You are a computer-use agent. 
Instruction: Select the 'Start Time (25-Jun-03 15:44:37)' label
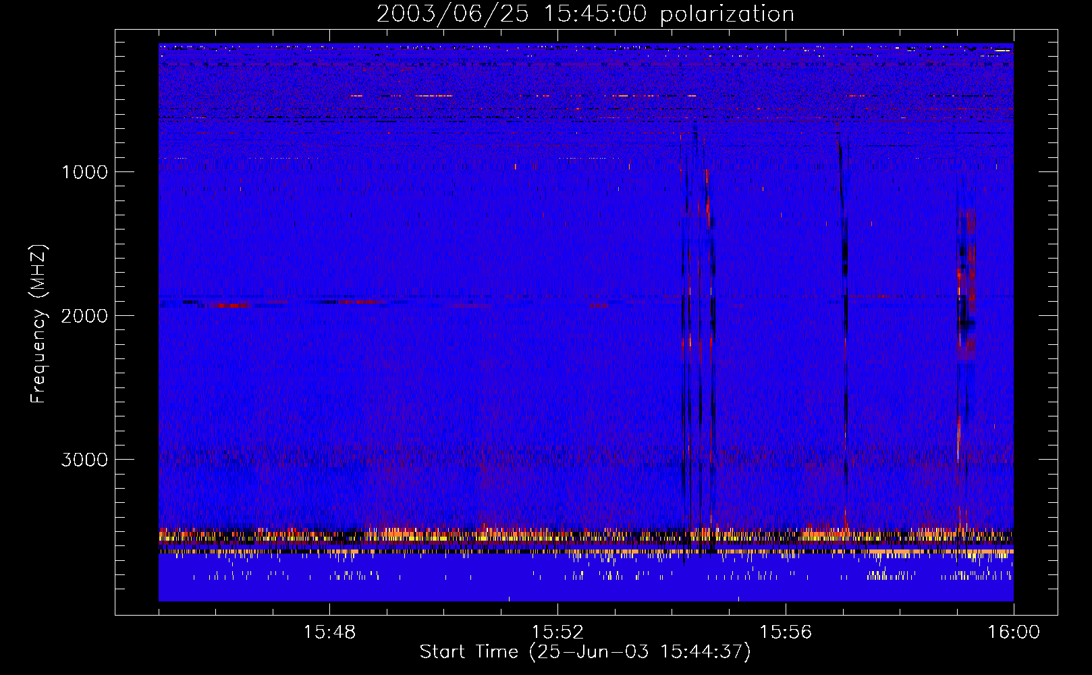[x=585, y=652]
